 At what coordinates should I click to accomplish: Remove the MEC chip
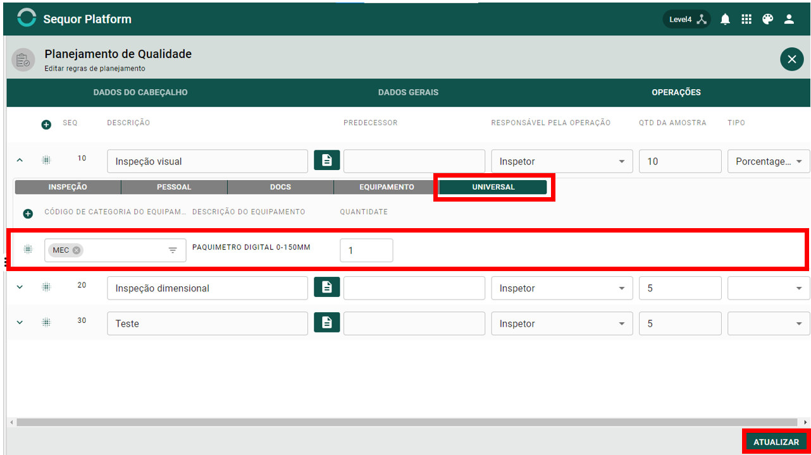[x=77, y=250]
